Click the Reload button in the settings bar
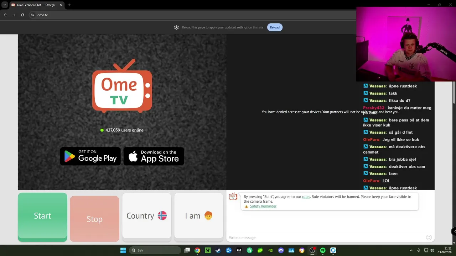This screenshot has height=256, width=456. [x=275, y=27]
